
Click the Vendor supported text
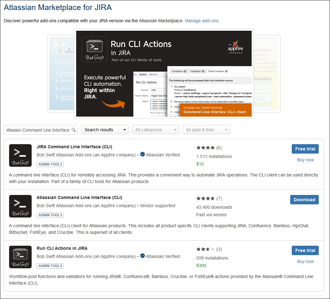157,206
